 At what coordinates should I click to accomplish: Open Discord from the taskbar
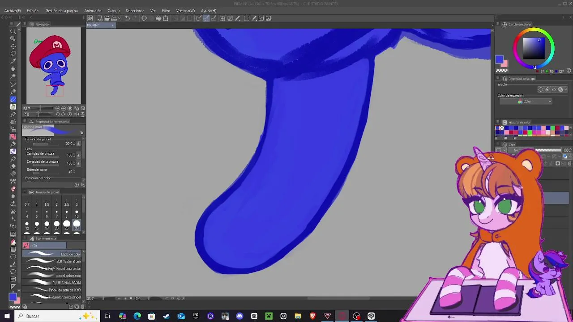tap(239, 316)
